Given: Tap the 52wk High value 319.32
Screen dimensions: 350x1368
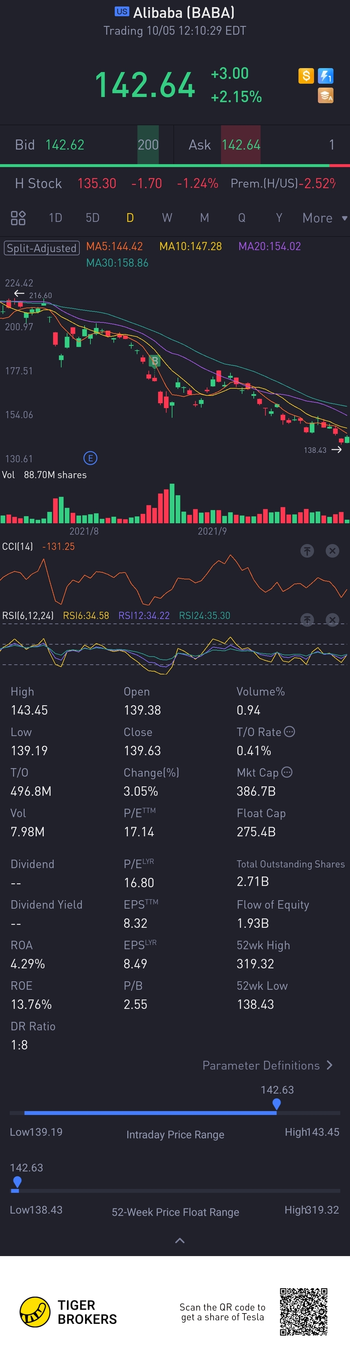Looking at the screenshot, I should click(x=255, y=963).
